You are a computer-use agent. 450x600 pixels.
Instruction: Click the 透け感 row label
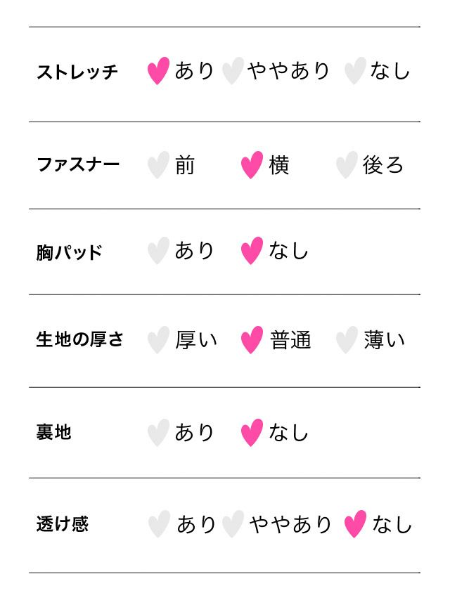point(63,524)
